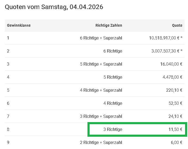Select the '5 Richtige' cell in class 4
Viewport: 188px width, 149px height.
pos(113,77)
